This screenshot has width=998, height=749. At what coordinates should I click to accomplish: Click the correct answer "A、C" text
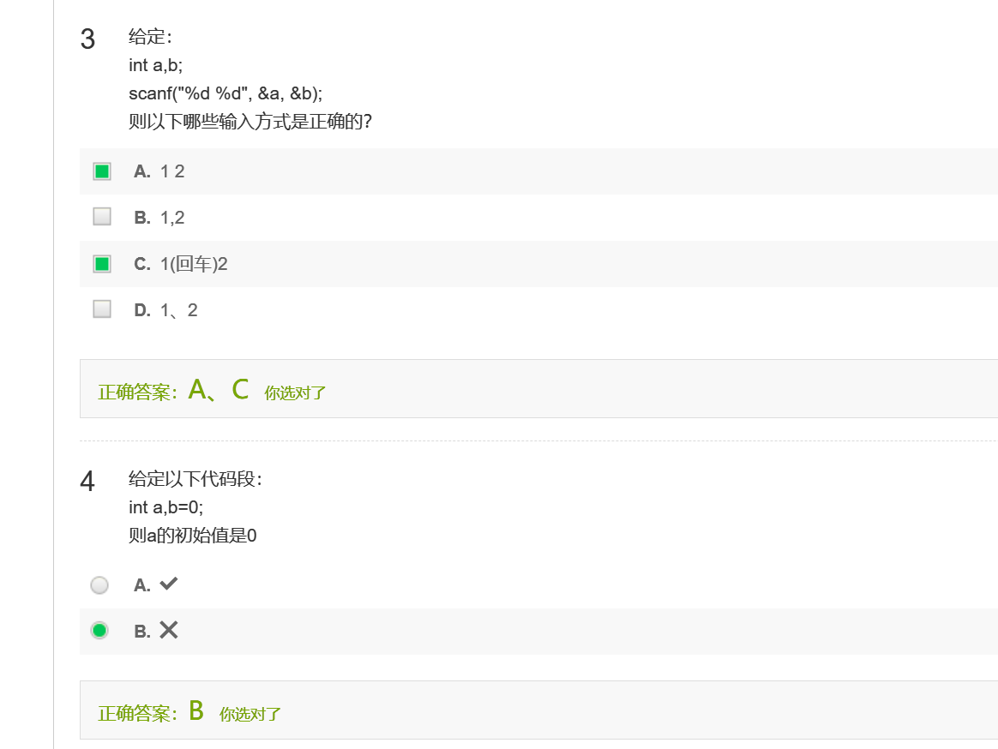218,391
